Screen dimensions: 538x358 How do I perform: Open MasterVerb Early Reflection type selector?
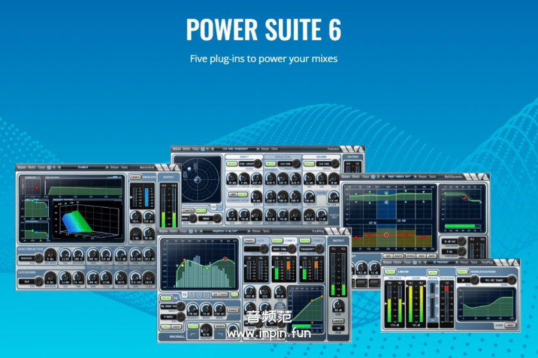[31, 258]
